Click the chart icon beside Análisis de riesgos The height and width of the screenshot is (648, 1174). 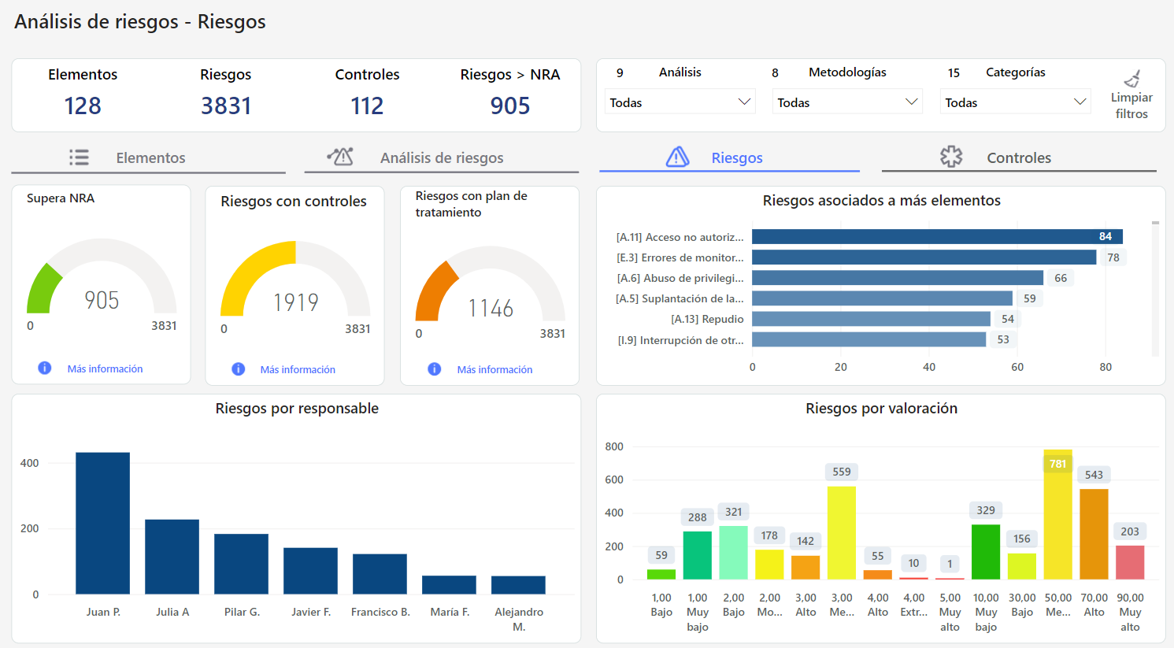340,157
